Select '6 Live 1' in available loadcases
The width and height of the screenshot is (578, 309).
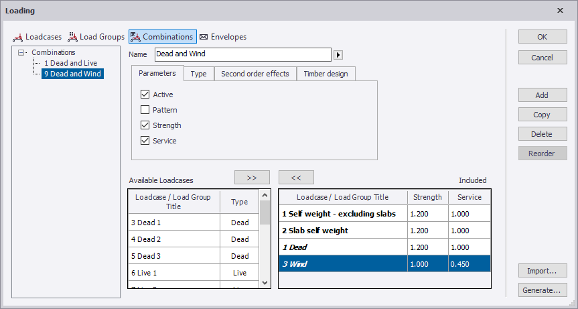point(194,273)
